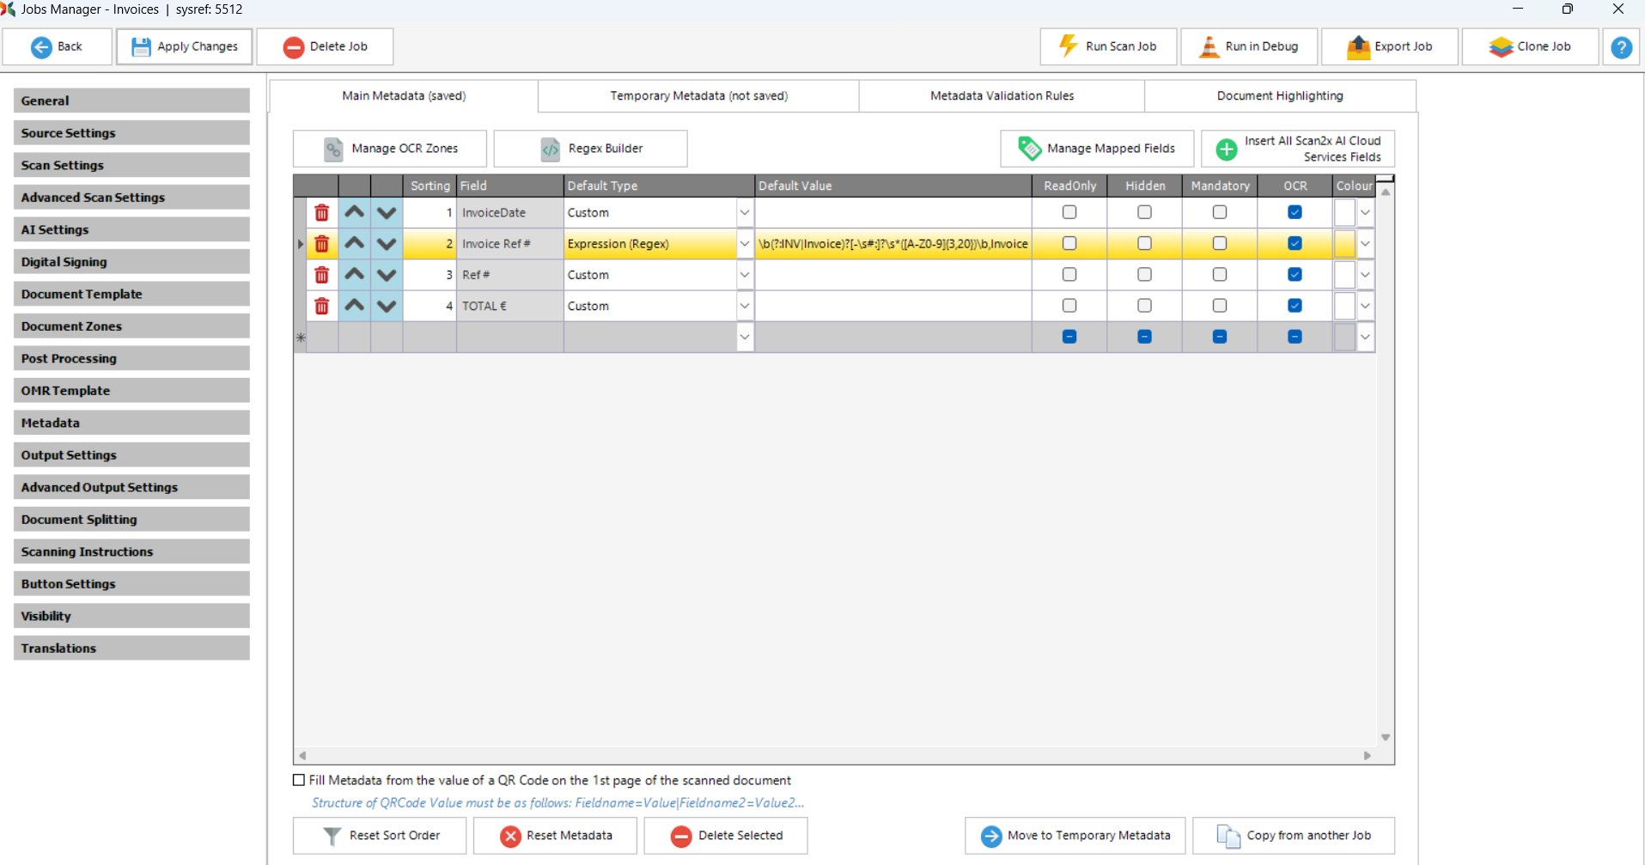Move the Ref # field up

pyautogui.click(x=354, y=275)
